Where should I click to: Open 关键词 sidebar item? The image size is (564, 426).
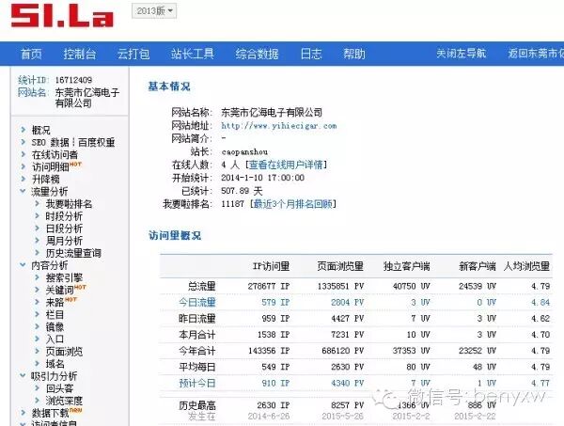(x=59, y=290)
